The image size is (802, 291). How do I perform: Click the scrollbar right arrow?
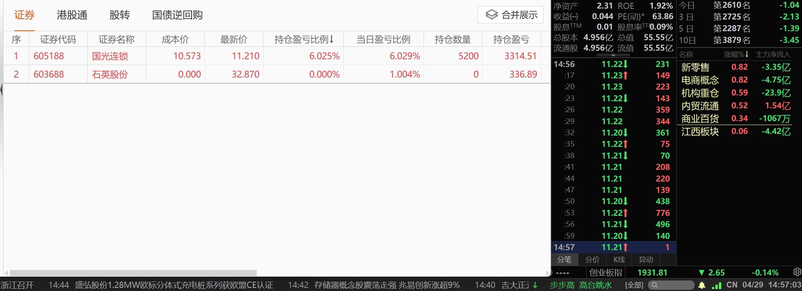click(548, 273)
